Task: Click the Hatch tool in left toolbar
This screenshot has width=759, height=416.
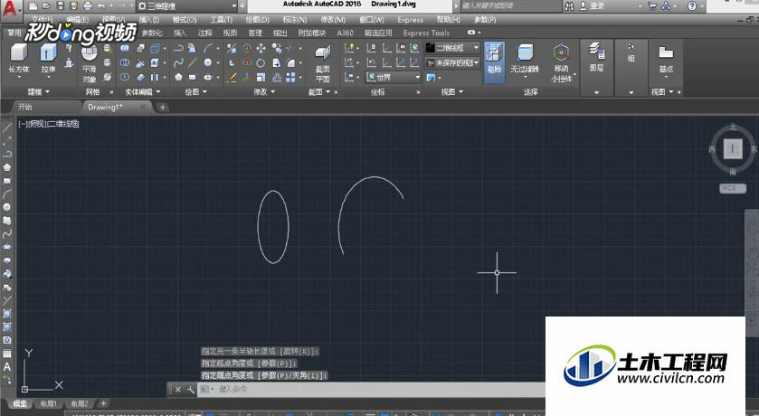Action: point(7,314)
